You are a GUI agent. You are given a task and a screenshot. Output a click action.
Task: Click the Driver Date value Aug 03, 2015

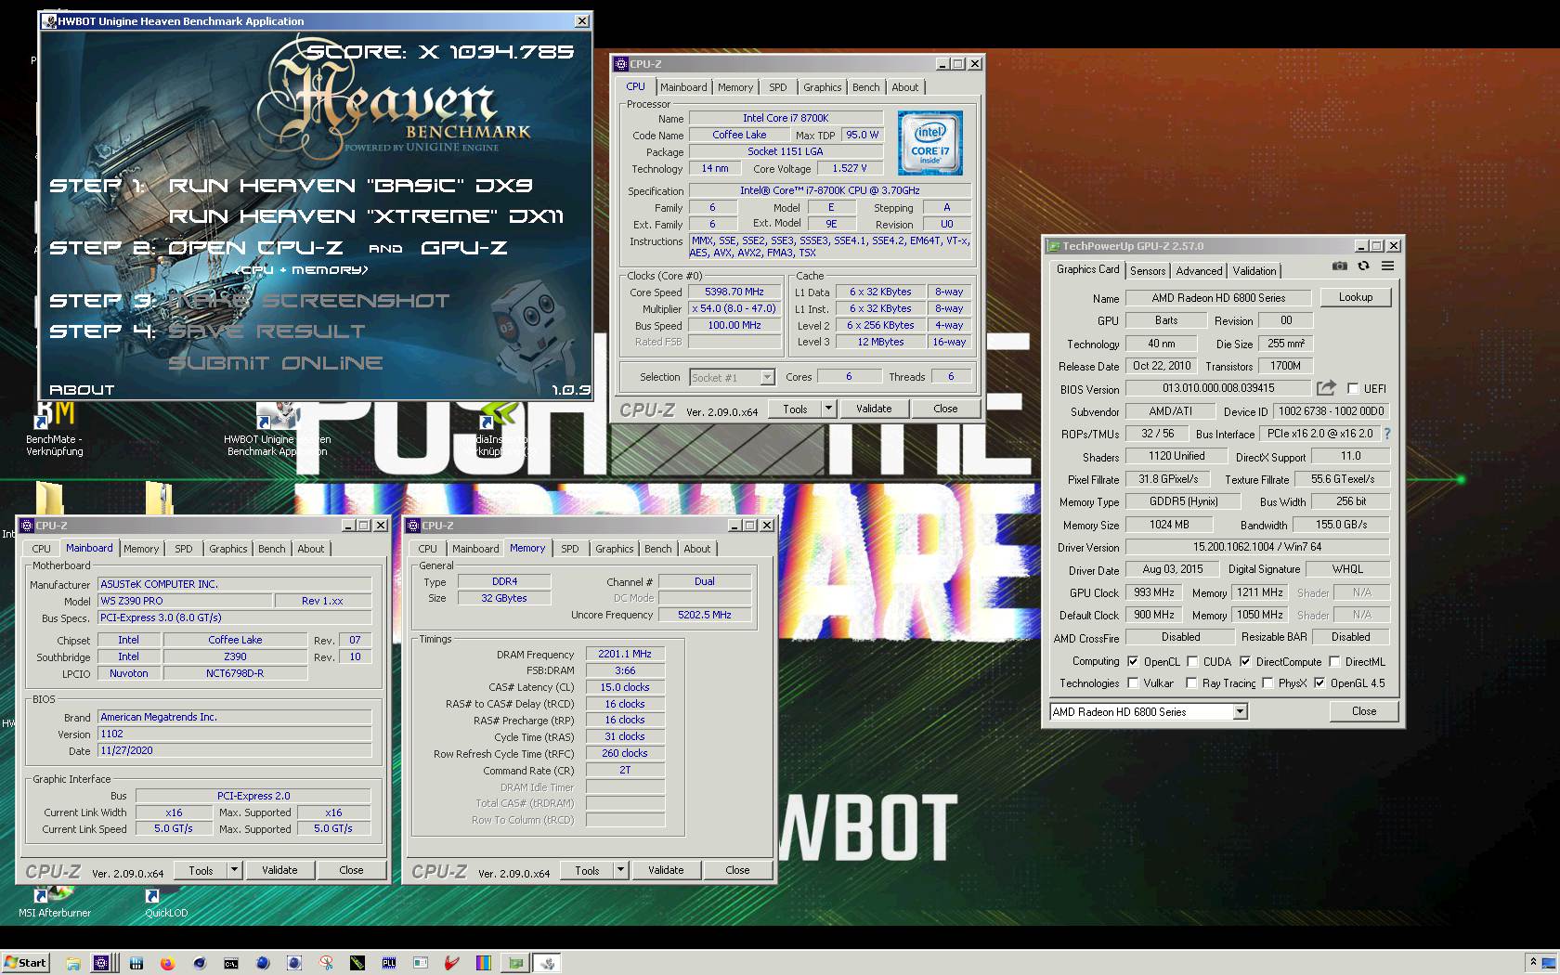1172,569
